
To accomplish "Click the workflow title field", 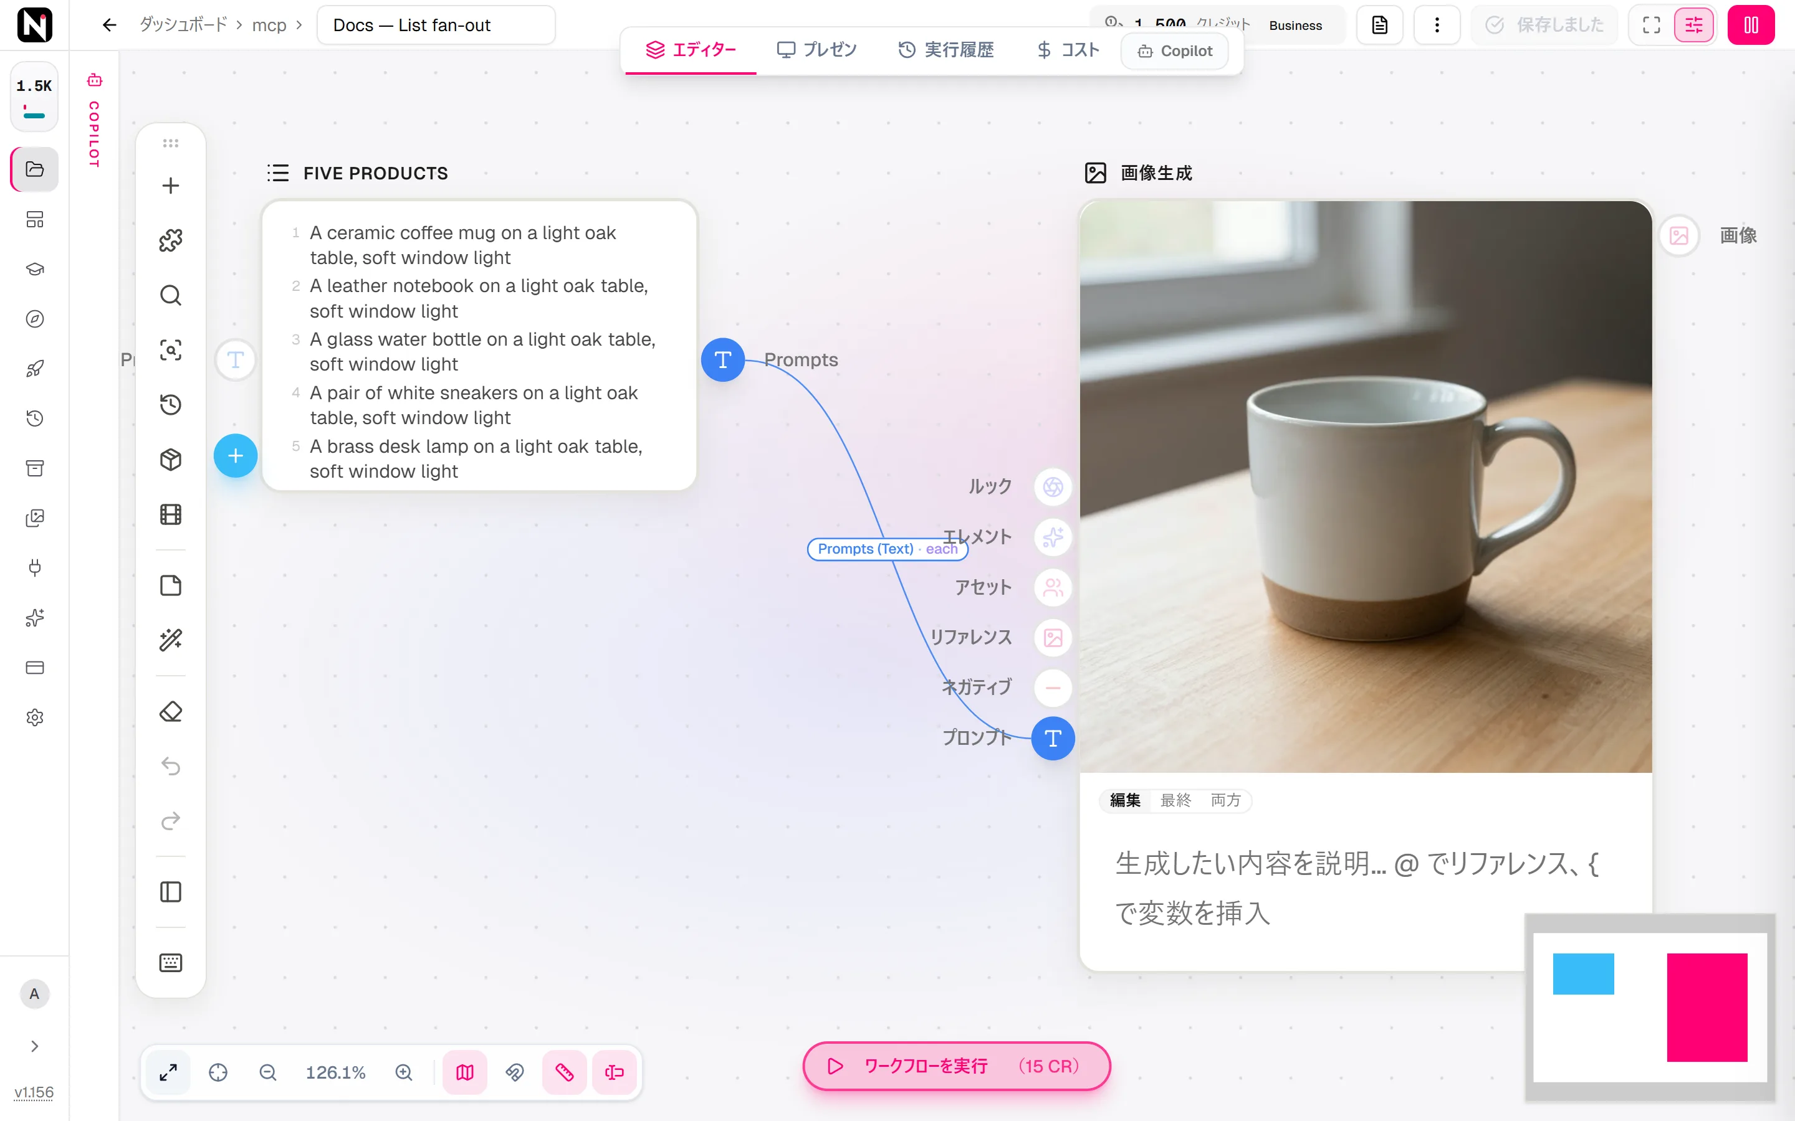I will pos(436,25).
